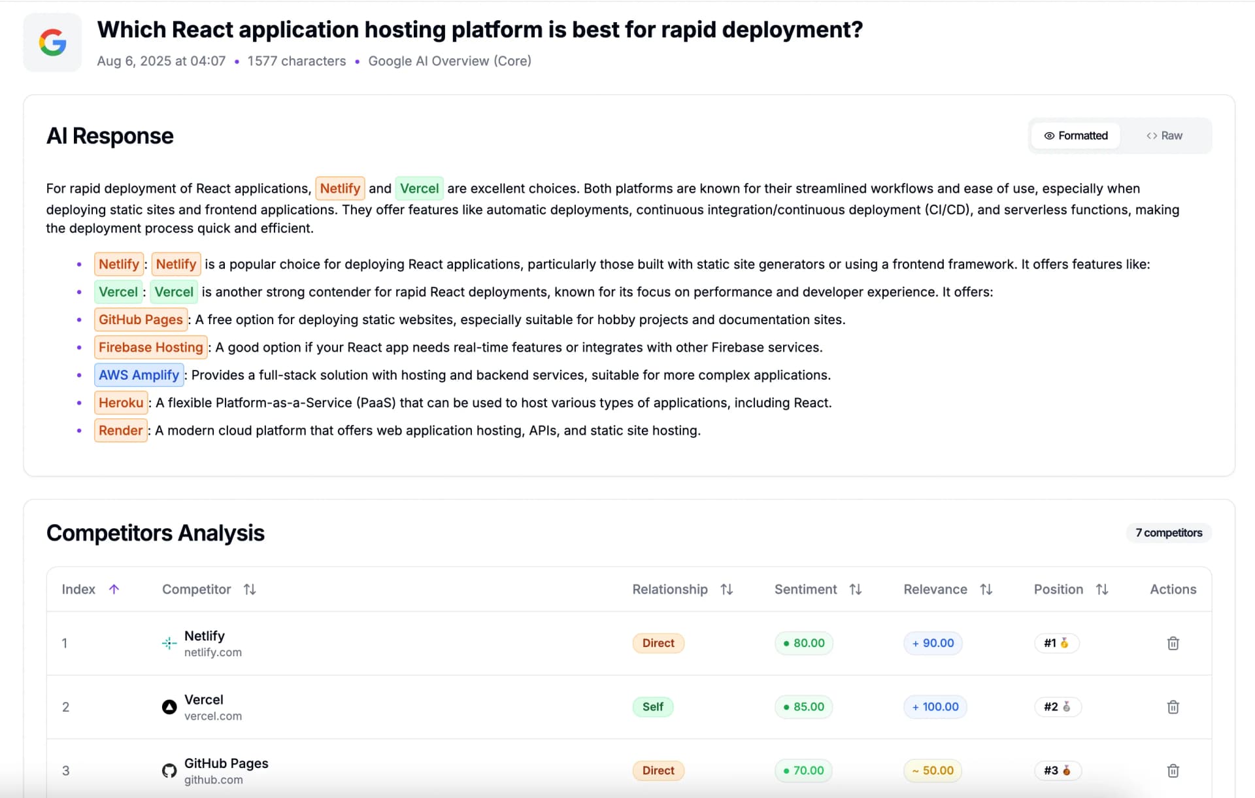Viewport: 1255px width, 798px height.
Task: Click the Netlify favicon in the competitors table
Action: (x=169, y=643)
